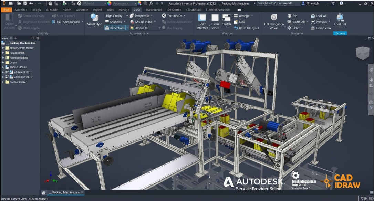Click the search icon in the Model browser
This screenshot has height=201, width=374.
pos(33,38)
